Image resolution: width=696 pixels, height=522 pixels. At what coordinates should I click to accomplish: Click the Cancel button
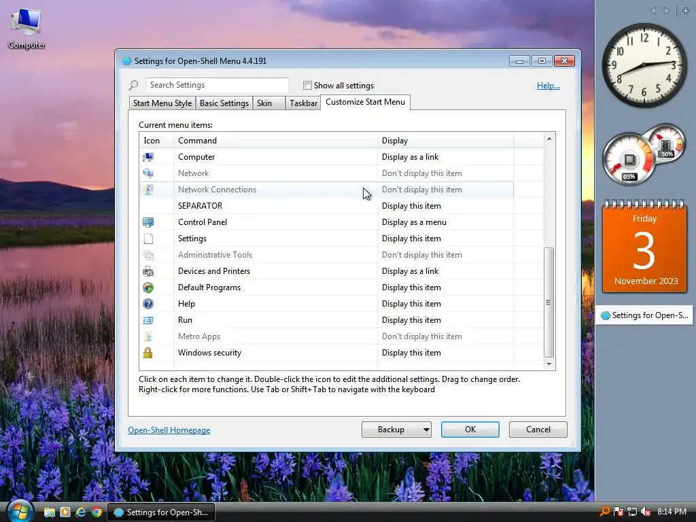tap(538, 430)
